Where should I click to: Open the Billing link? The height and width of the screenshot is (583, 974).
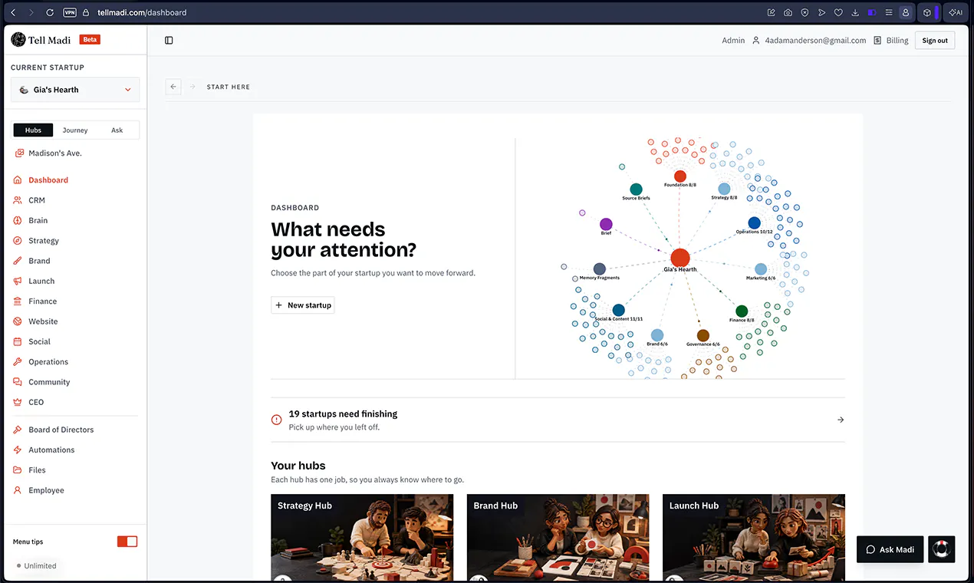[891, 41]
